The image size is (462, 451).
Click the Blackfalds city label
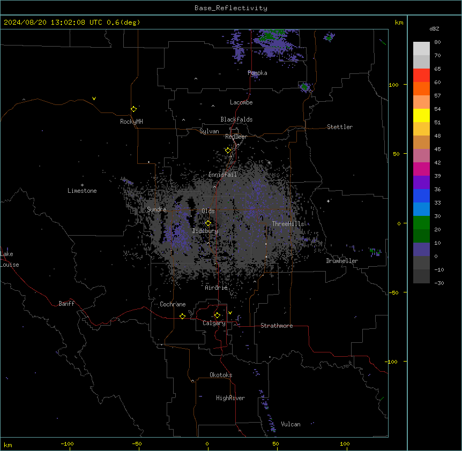click(236, 119)
